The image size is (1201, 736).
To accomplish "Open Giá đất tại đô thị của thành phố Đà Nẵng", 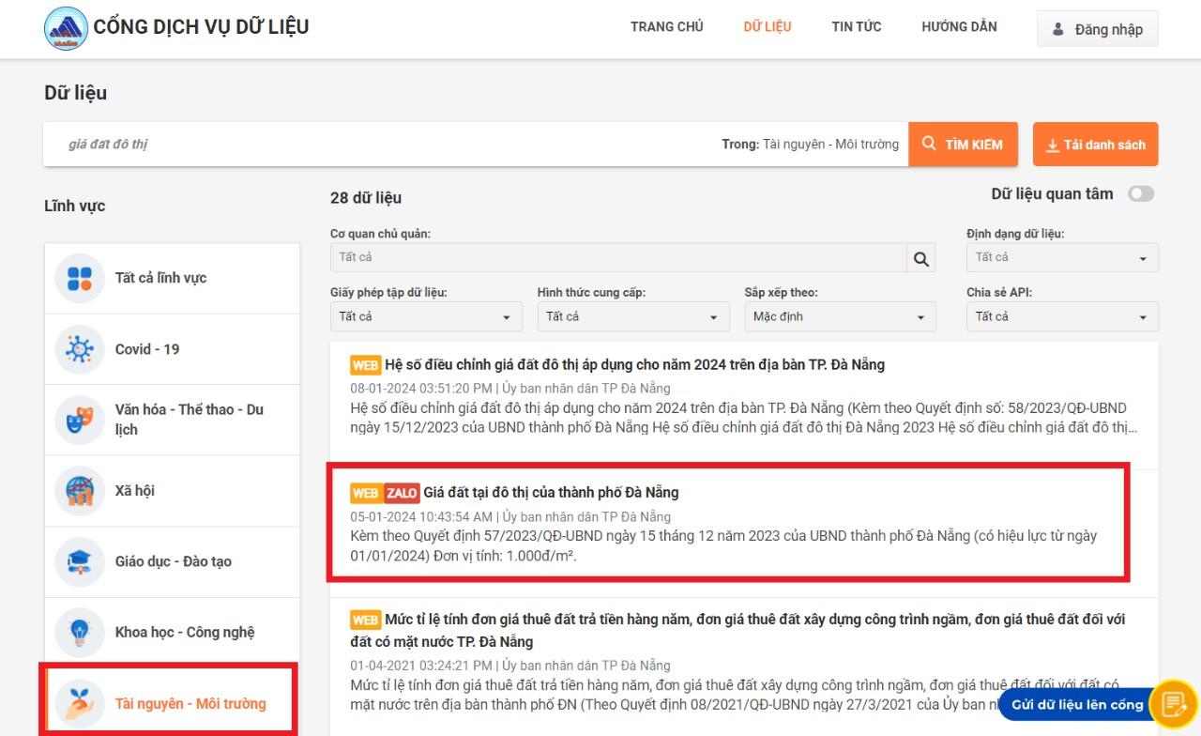I will click(551, 492).
